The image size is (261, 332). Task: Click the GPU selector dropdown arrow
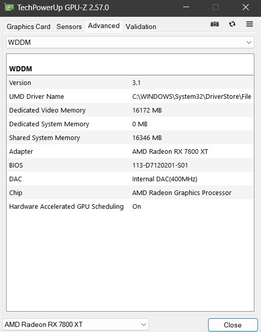click(143, 324)
